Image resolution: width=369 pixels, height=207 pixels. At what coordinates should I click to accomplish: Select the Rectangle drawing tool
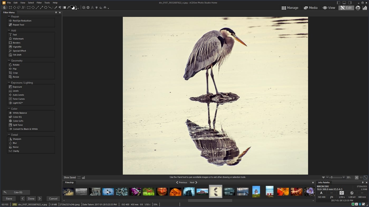click(29, 8)
